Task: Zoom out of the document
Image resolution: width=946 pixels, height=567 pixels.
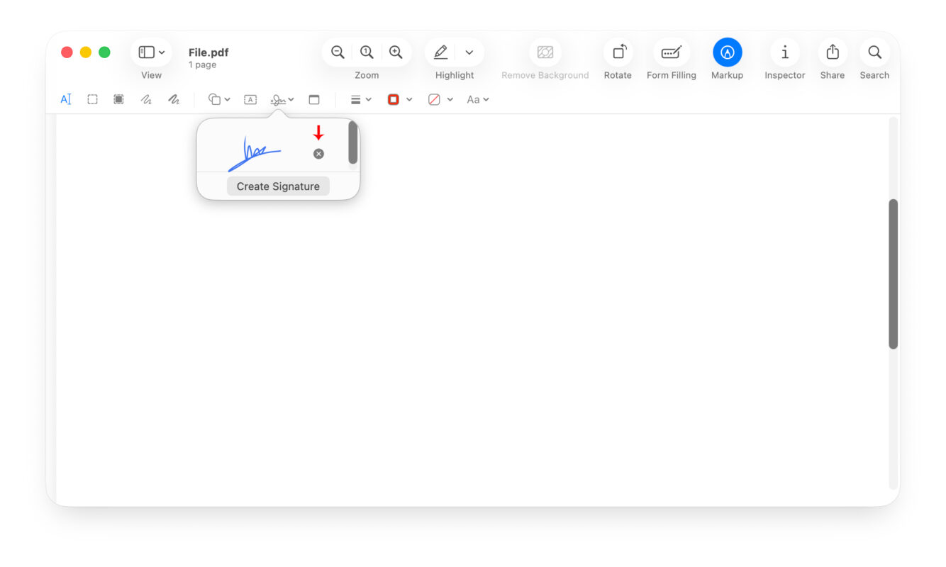Action: pos(338,52)
